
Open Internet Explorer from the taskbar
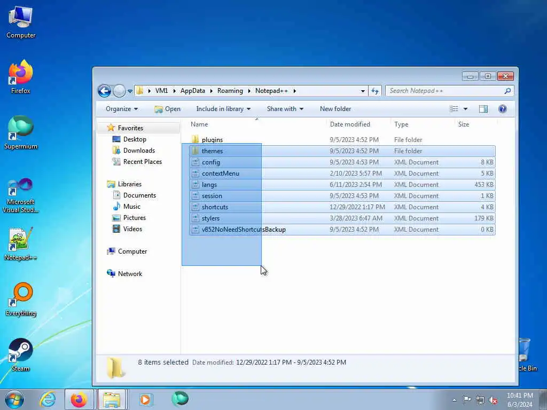click(x=47, y=399)
